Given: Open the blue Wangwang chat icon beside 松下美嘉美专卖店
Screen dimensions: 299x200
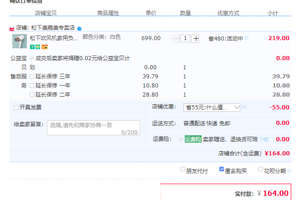Looking at the screenshot, I should point(80,29).
